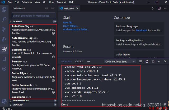Click the New file link
Image resolution: width=169 pixels, height=110 pixels.
pyautogui.click(x=68, y=23)
